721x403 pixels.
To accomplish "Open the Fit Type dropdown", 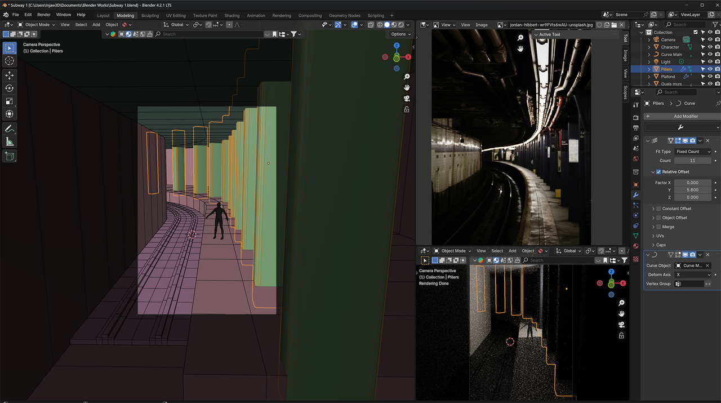I will pos(693,152).
